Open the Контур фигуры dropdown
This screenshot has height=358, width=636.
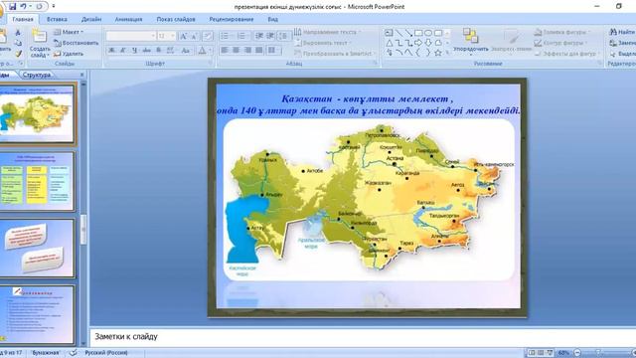pos(560,43)
